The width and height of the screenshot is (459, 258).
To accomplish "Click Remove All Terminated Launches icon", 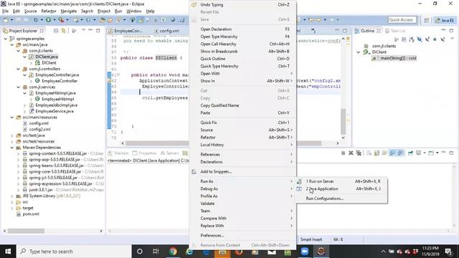I will pyautogui.click(x=359, y=153).
